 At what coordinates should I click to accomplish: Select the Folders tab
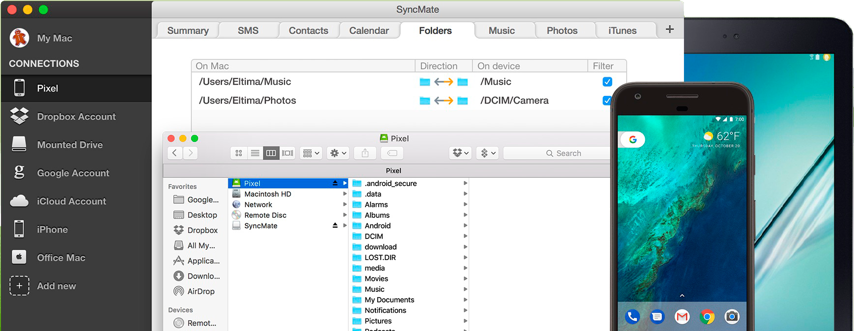(436, 30)
